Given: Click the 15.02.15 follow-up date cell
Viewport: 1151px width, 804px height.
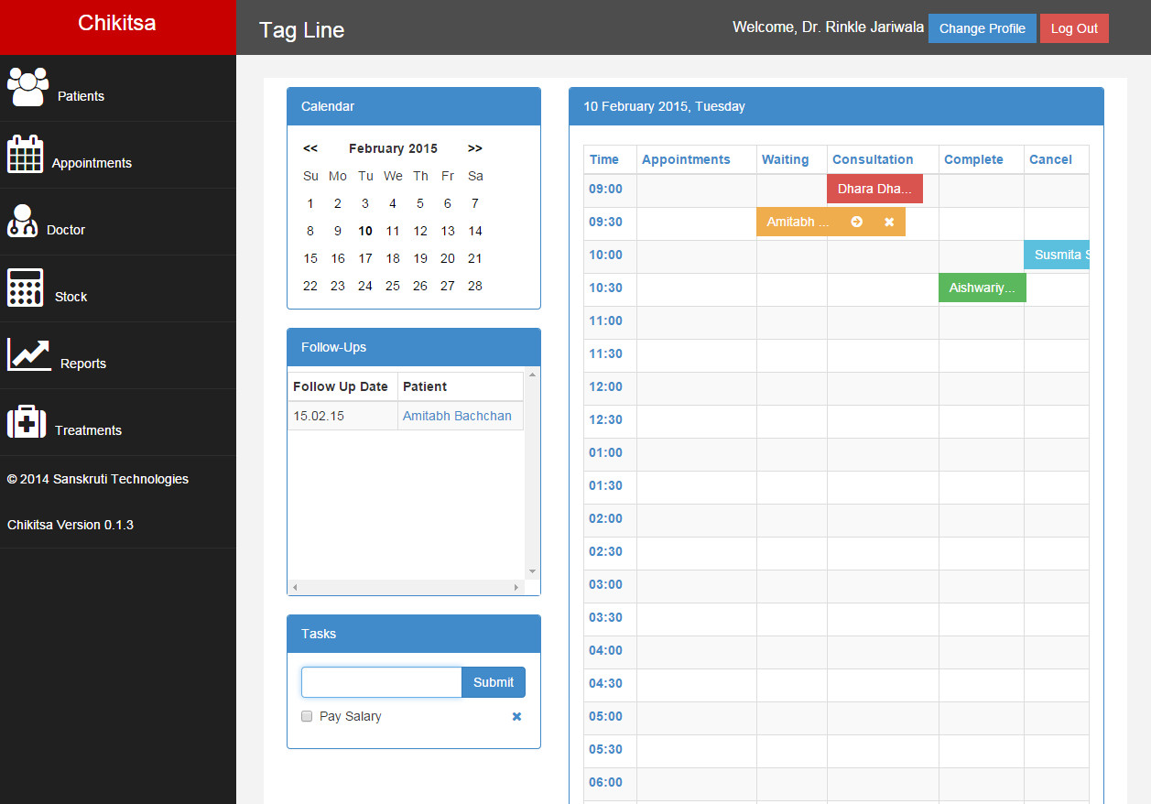Looking at the screenshot, I should (342, 416).
